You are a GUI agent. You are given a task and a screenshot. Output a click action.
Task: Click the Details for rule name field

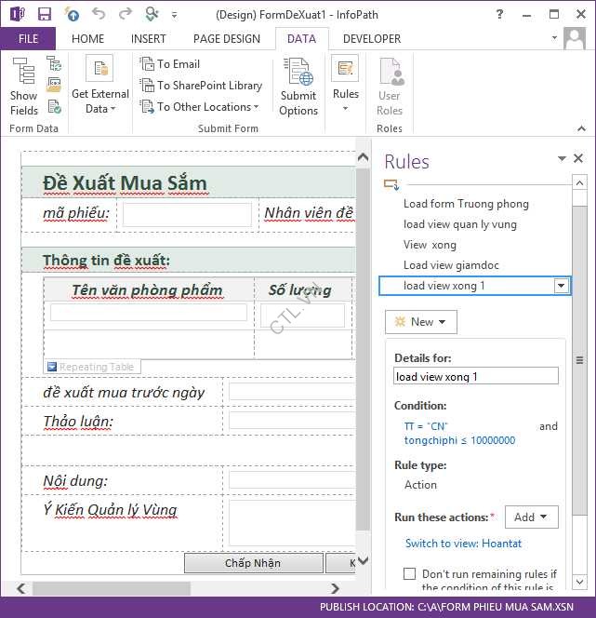[x=476, y=377]
